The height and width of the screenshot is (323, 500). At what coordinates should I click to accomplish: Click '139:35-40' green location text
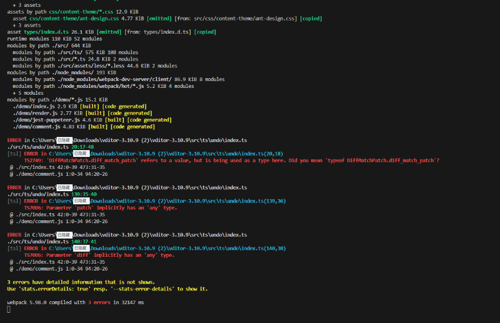coord(84,194)
